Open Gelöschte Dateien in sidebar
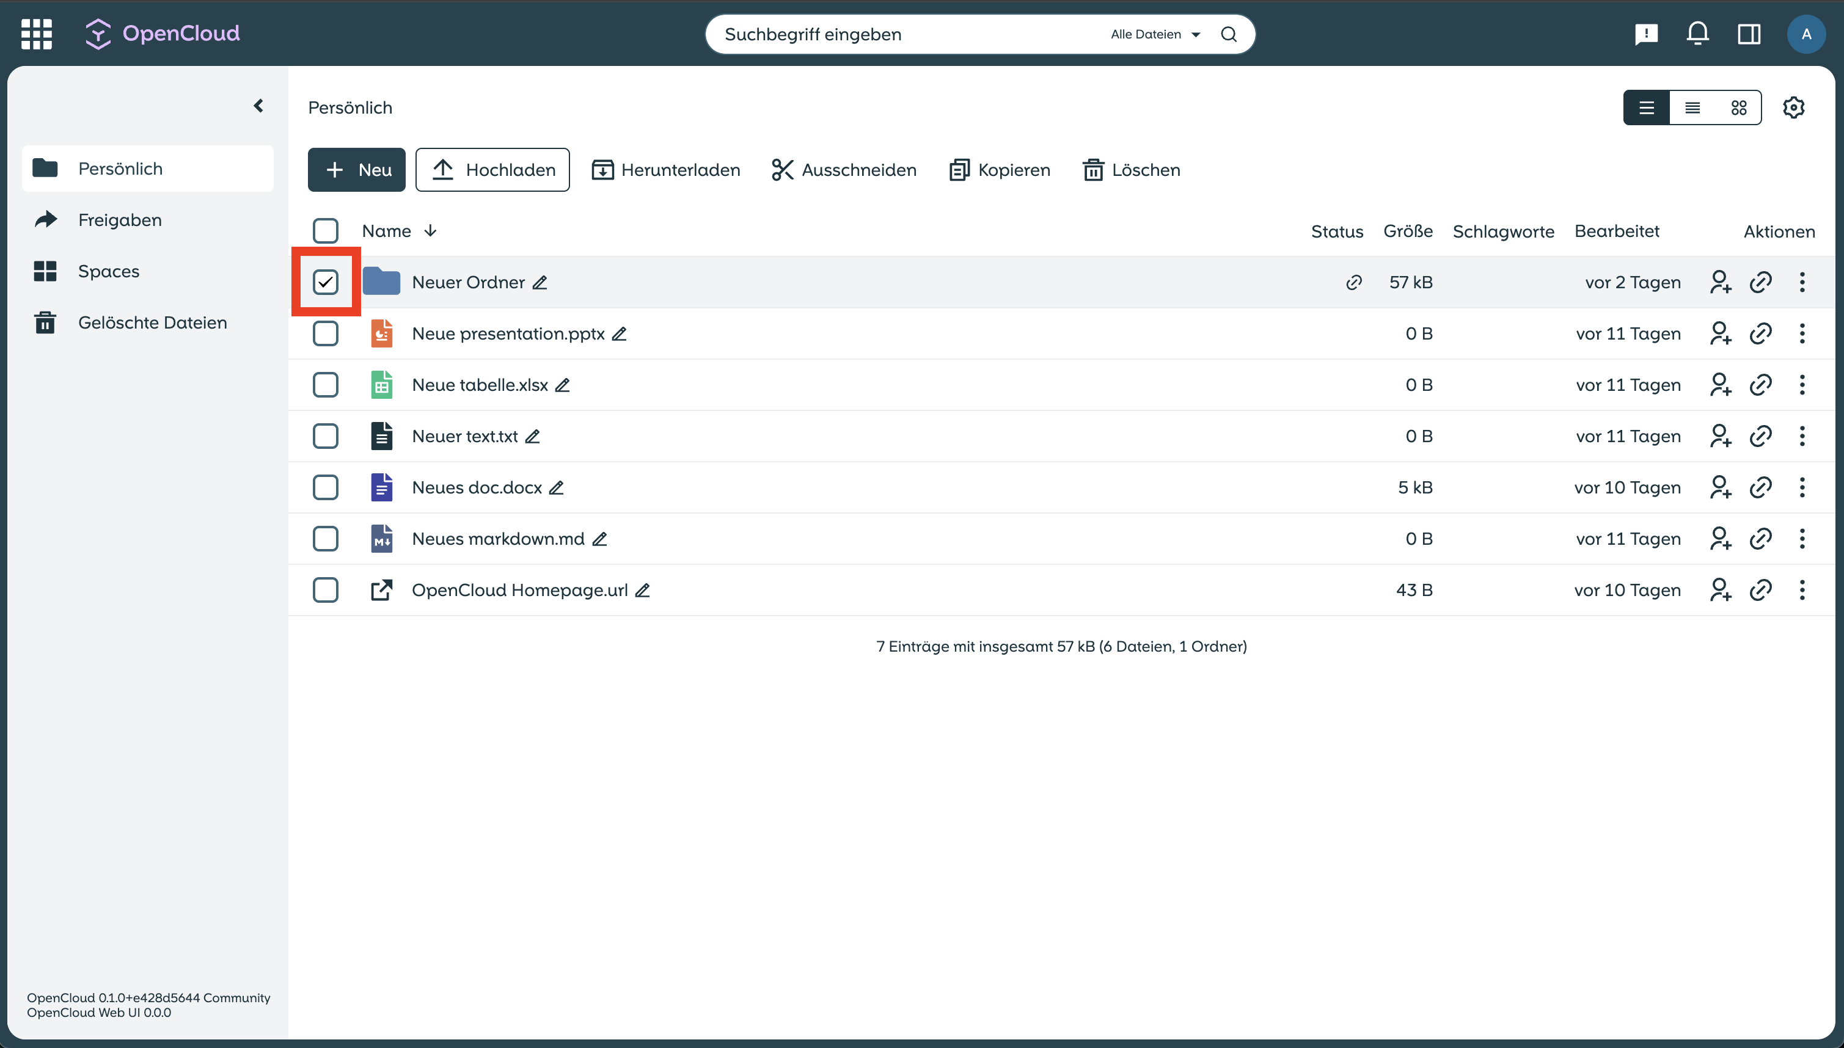 pos(148,322)
